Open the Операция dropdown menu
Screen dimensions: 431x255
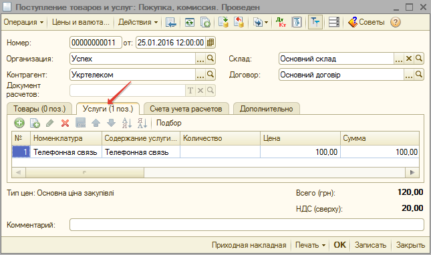click(x=23, y=22)
